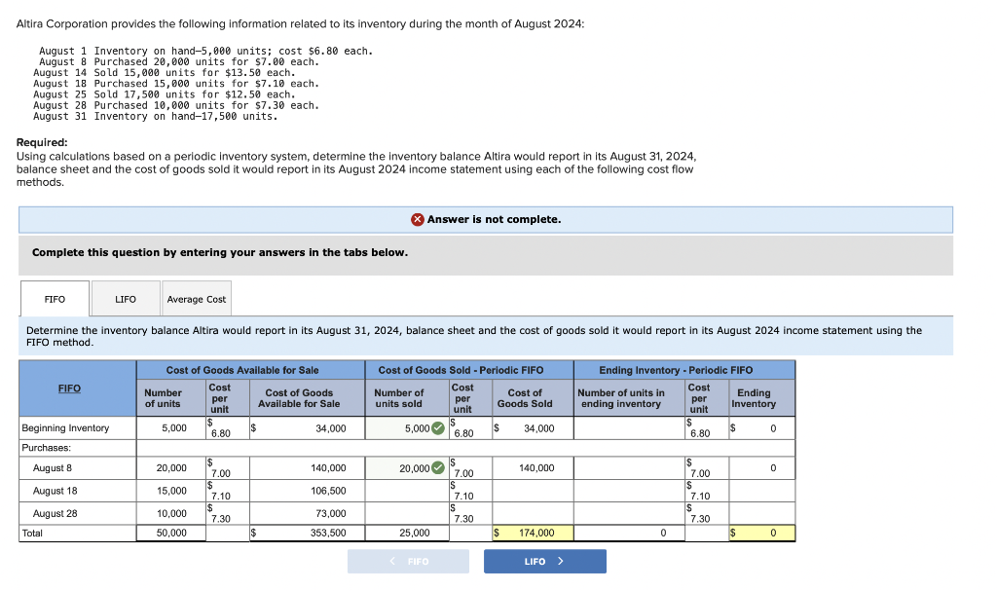The height and width of the screenshot is (591, 997).
Task: Click the yellow total ending inventory cell
Action: [x=761, y=534]
